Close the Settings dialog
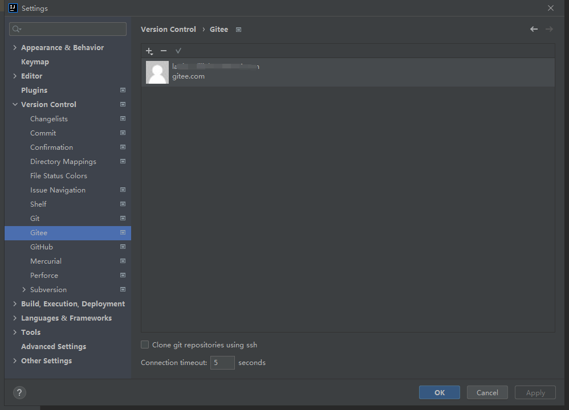The height and width of the screenshot is (410, 569). point(551,8)
